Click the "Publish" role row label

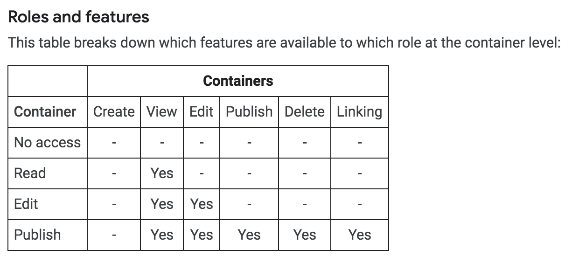point(37,235)
